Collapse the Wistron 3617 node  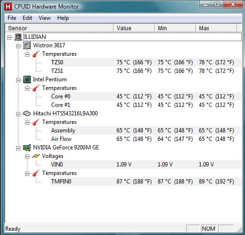point(18,46)
